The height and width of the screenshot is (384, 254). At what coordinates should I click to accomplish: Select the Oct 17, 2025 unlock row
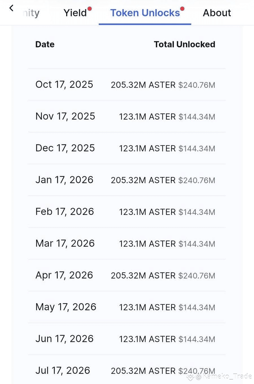pos(127,85)
